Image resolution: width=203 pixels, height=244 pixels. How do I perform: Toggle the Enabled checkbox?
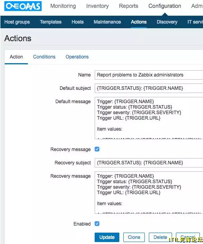pyautogui.click(x=97, y=224)
